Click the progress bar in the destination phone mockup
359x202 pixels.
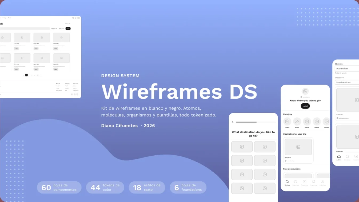pyautogui.click(x=256, y=122)
